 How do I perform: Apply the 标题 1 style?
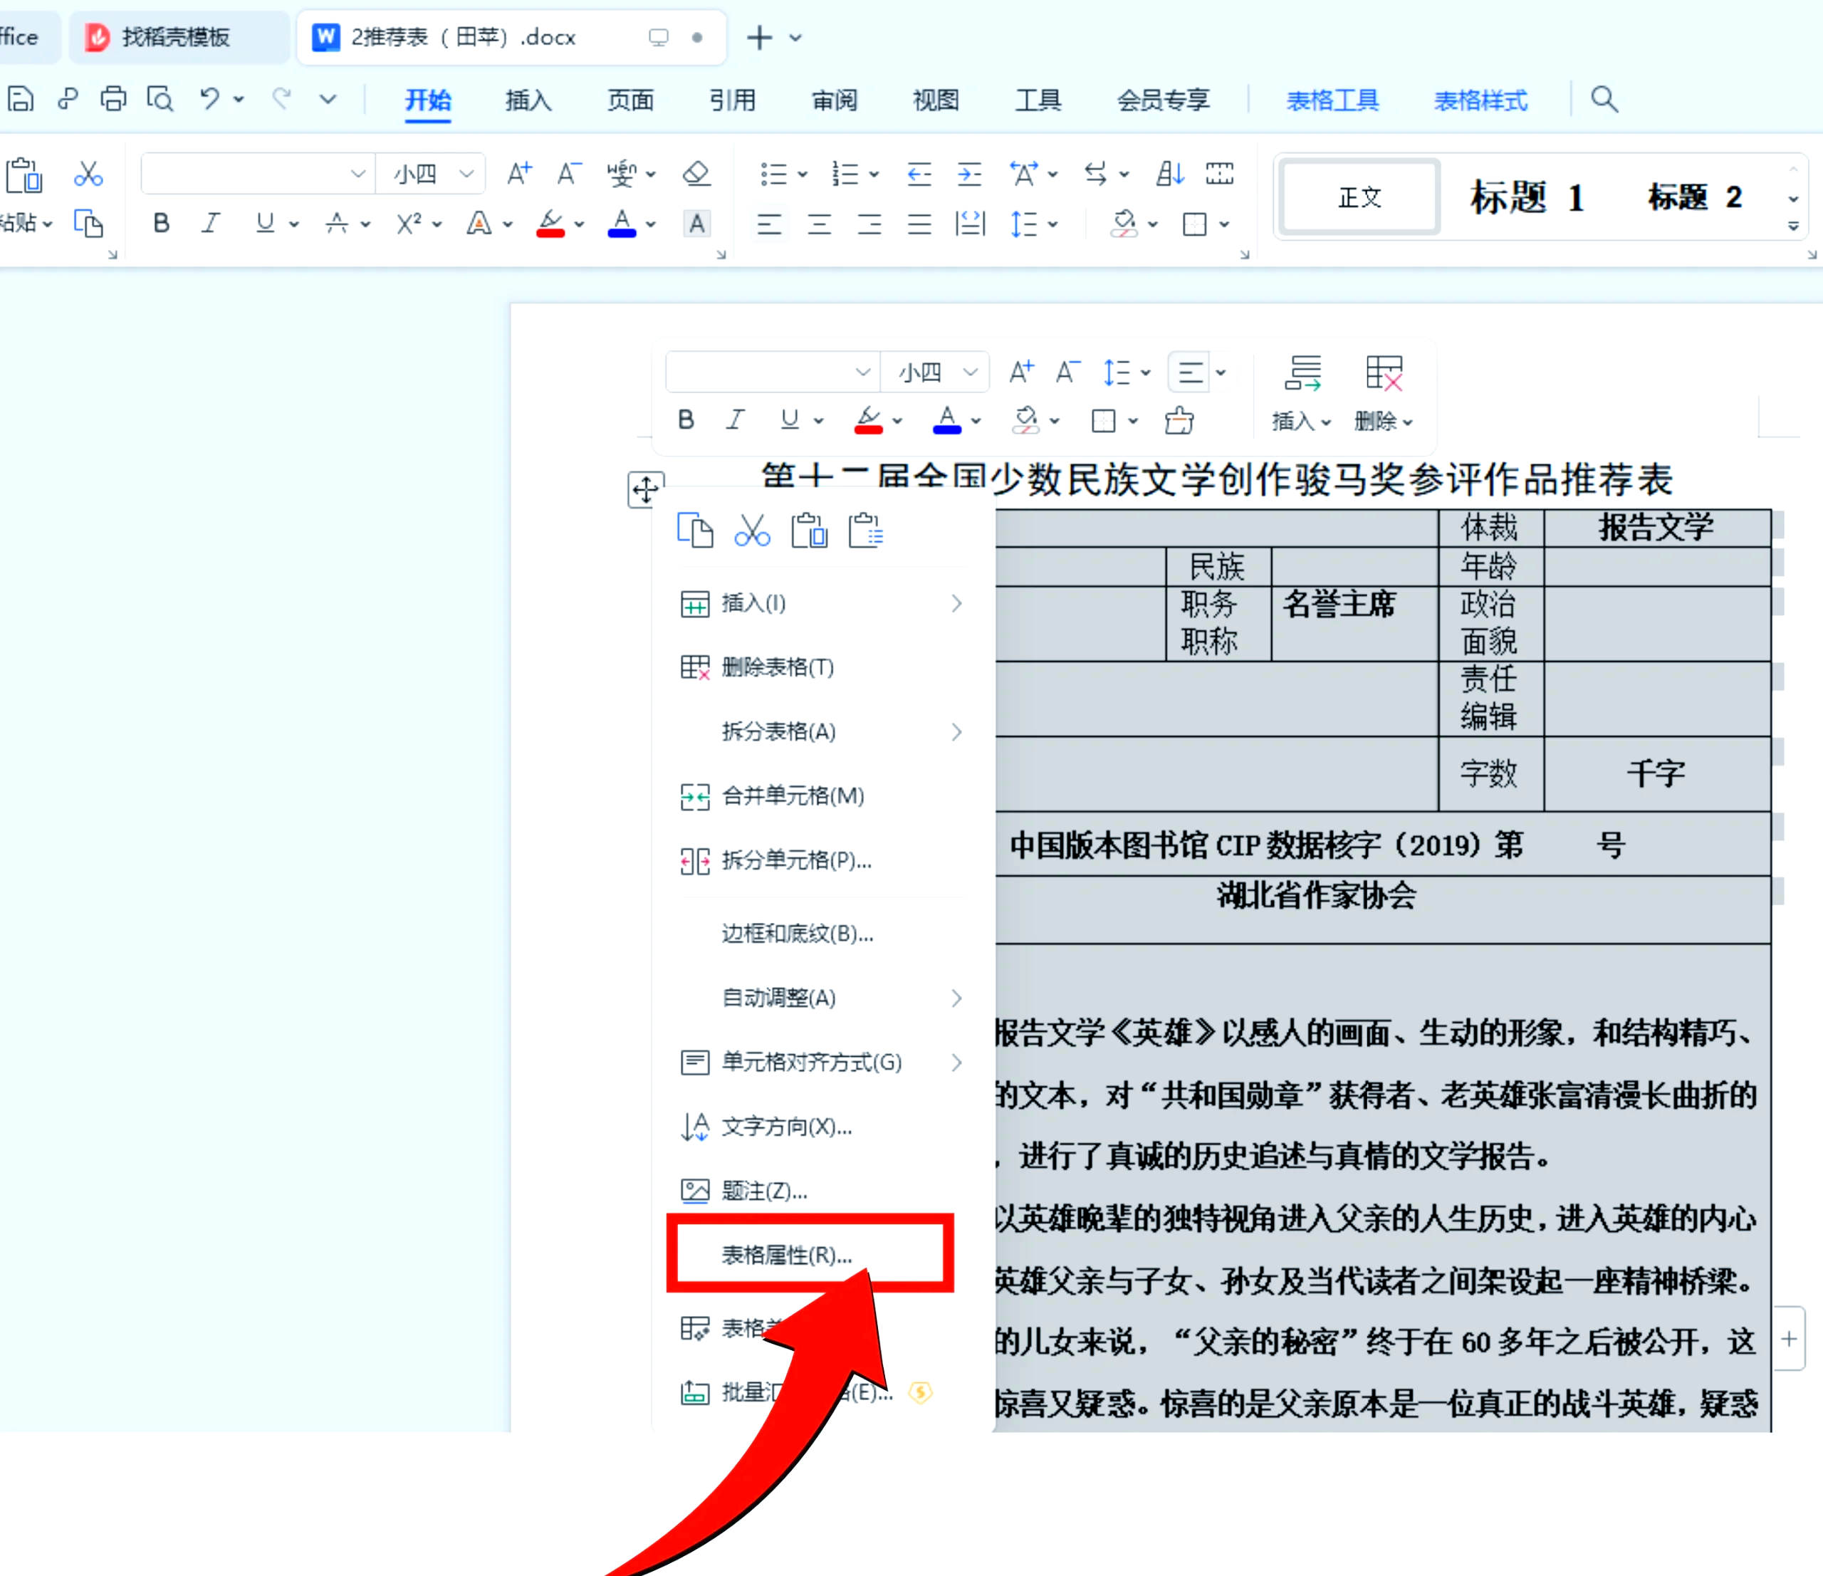tap(1527, 197)
